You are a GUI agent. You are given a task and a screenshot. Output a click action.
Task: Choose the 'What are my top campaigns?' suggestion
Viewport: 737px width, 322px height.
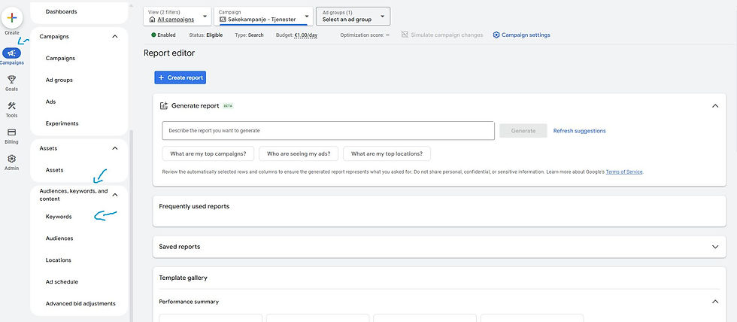[x=208, y=153]
